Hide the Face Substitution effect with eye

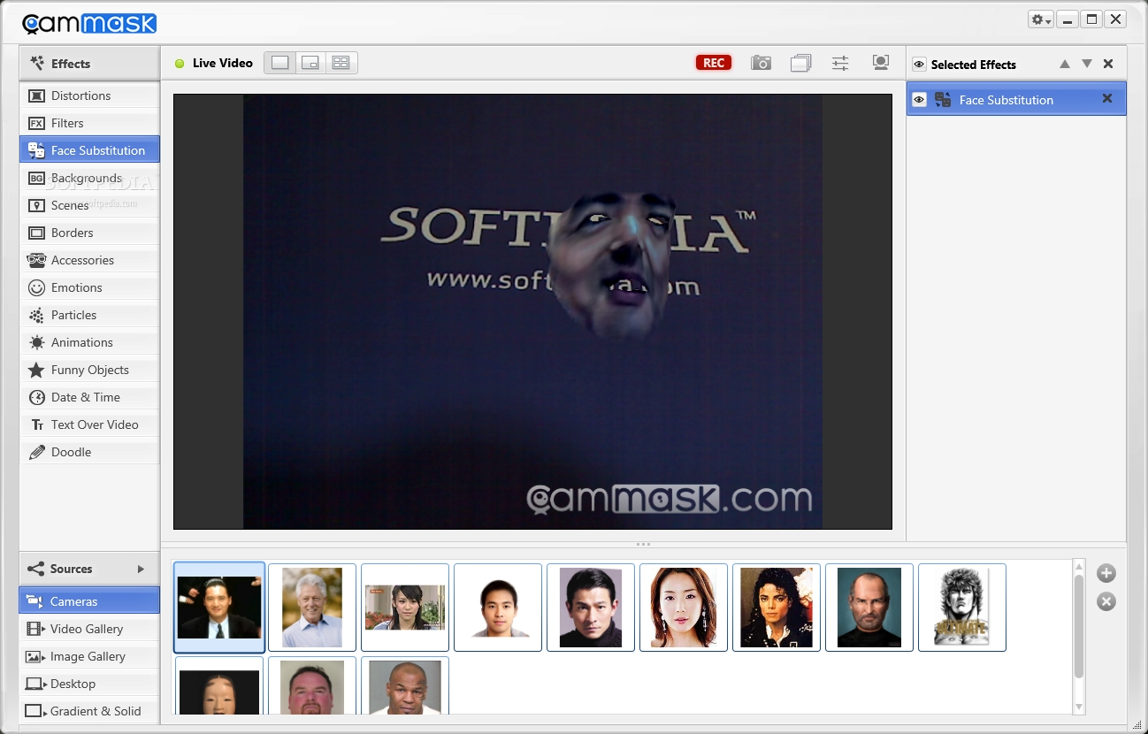(x=919, y=100)
